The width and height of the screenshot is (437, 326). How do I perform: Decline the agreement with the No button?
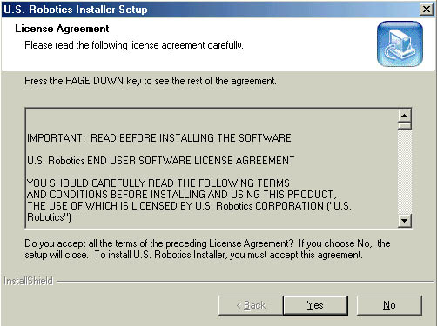(389, 305)
